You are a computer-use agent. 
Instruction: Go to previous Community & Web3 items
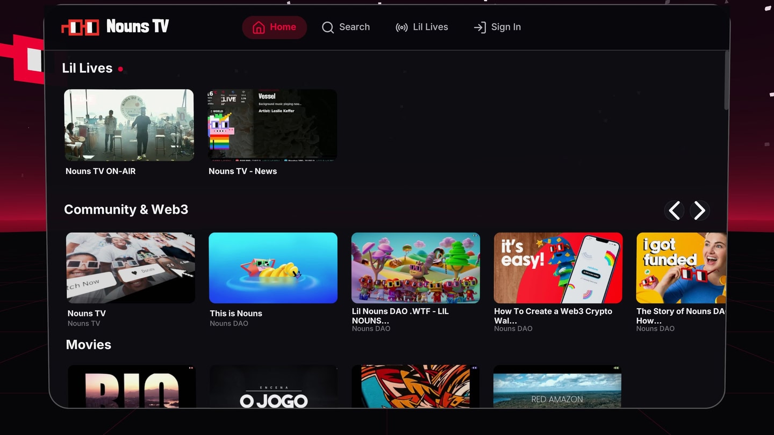point(675,211)
